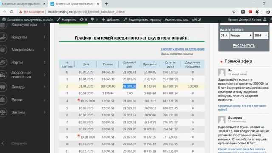Click the comments bubble icon in admin bar
The image size is (272, 153).
pyautogui.click(x=92, y=20)
